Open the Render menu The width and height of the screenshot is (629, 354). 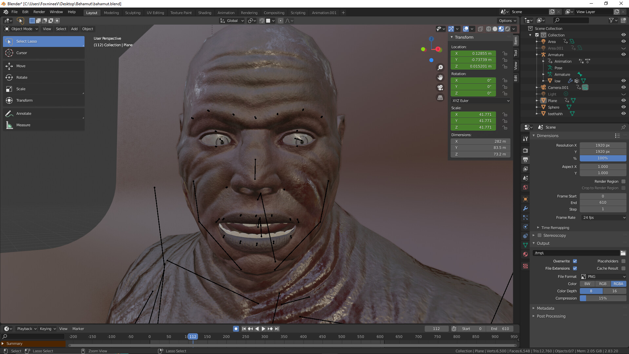pos(39,12)
